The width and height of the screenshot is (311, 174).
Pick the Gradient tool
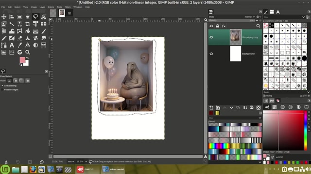tap(35, 31)
